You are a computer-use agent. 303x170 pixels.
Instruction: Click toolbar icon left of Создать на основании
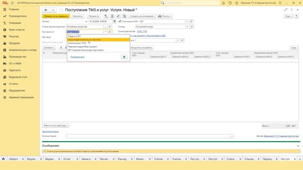tap(125, 16)
